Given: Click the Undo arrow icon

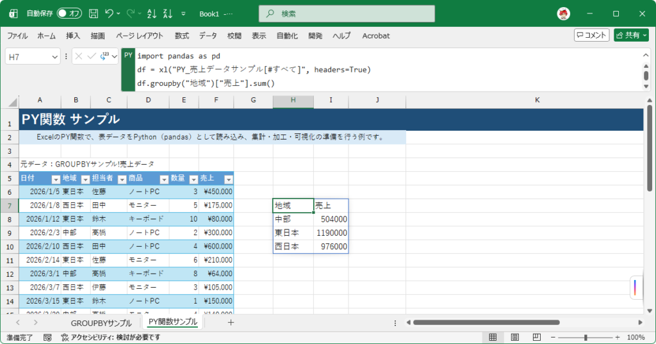Looking at the screenshot, I should tap(109, 13).
